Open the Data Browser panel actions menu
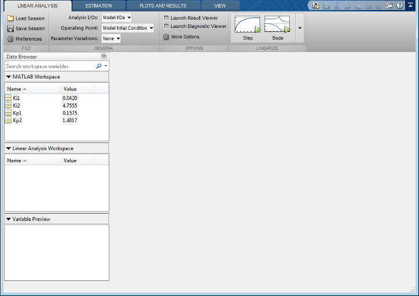 click(104, 56)
